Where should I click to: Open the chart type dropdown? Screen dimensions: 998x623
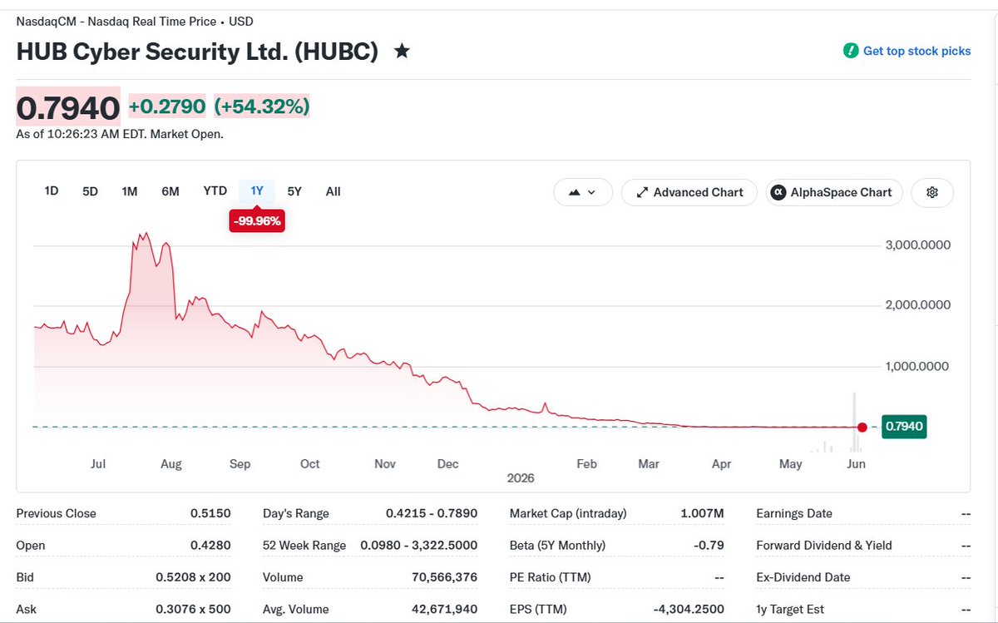coord(582,192)
